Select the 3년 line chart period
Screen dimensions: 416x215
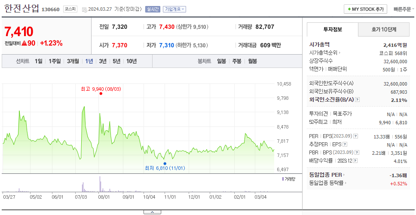(103, 61)
